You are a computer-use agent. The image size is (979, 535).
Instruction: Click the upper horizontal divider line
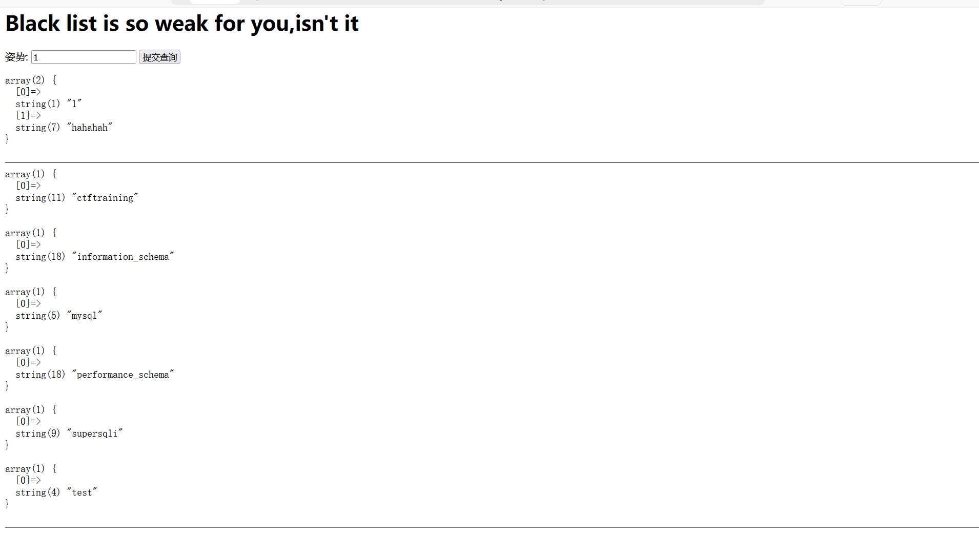pyautogui.click(x=489, y=162)
